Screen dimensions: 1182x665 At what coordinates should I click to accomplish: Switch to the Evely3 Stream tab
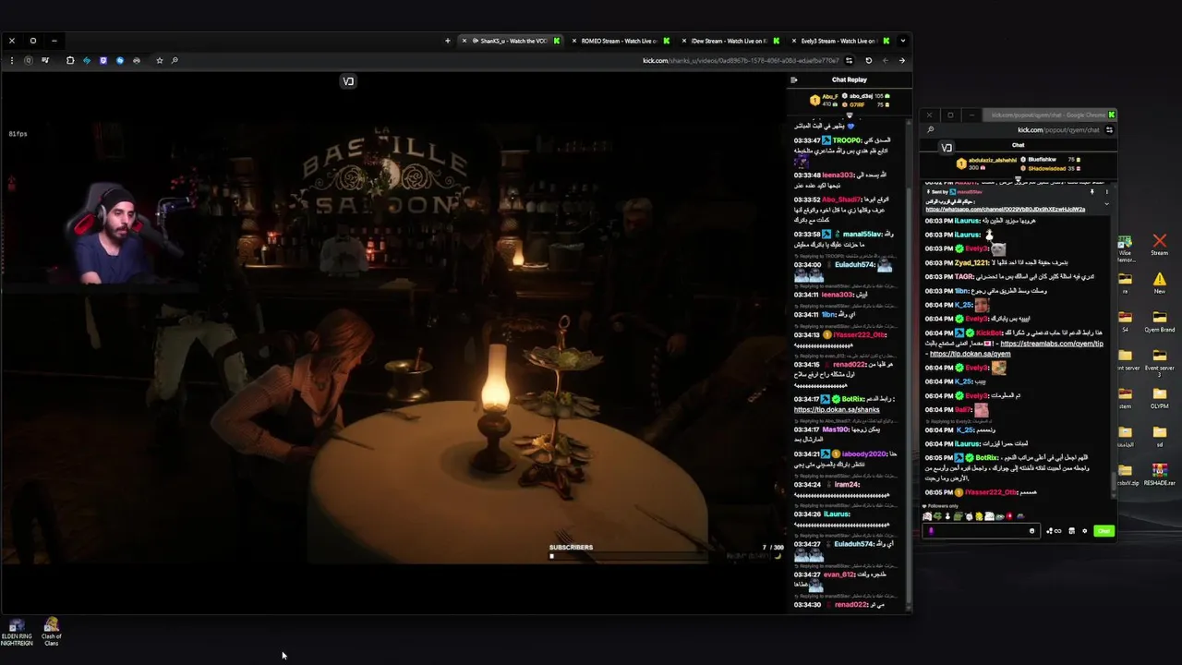pyautogui.click(x=838, y=41)
